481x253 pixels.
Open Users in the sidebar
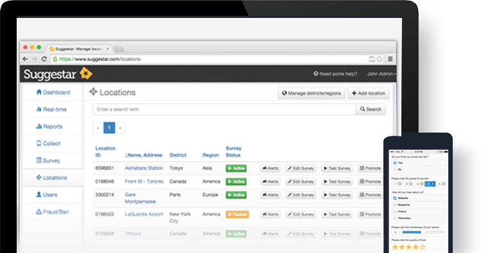pos(47,195)
